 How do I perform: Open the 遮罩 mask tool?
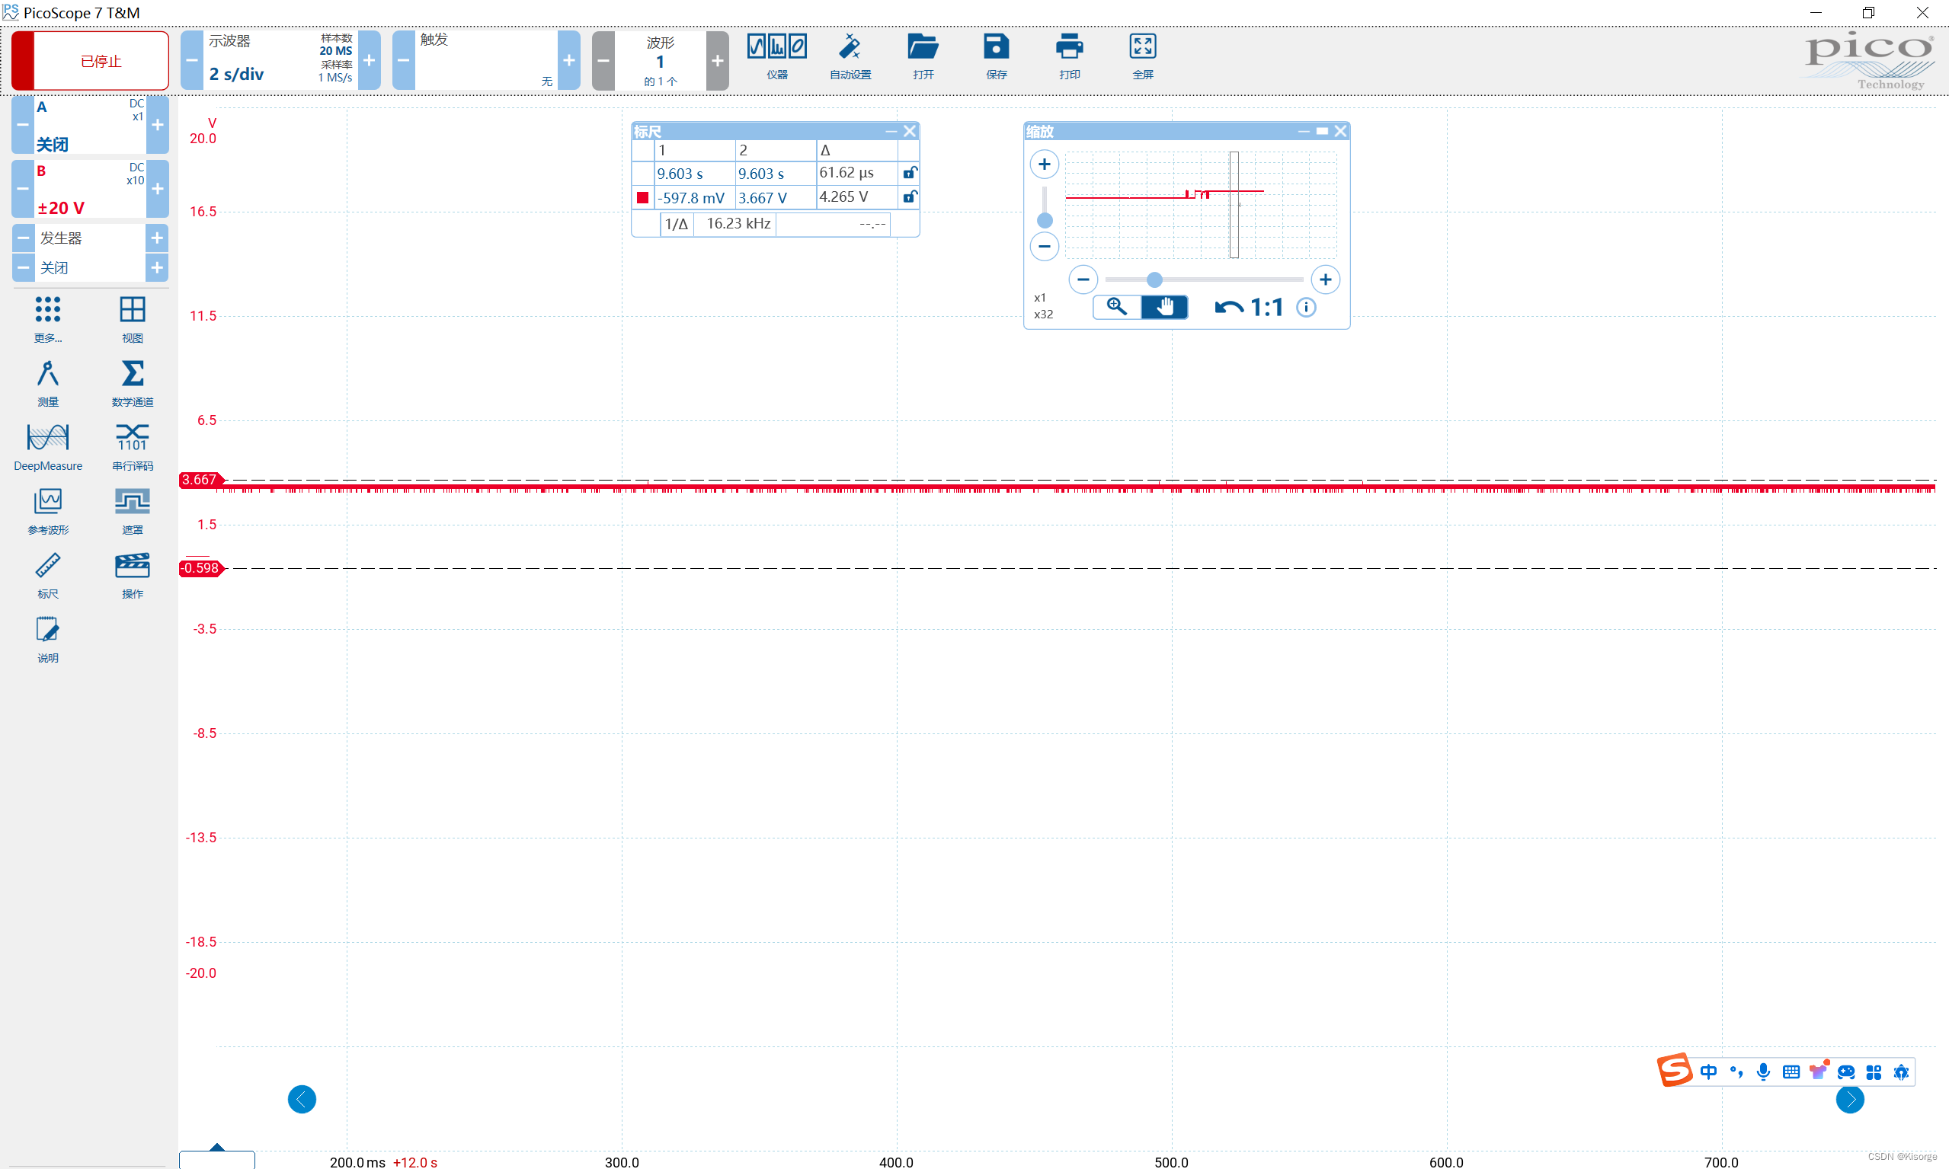pyautogui.click(x=133, y=510)
